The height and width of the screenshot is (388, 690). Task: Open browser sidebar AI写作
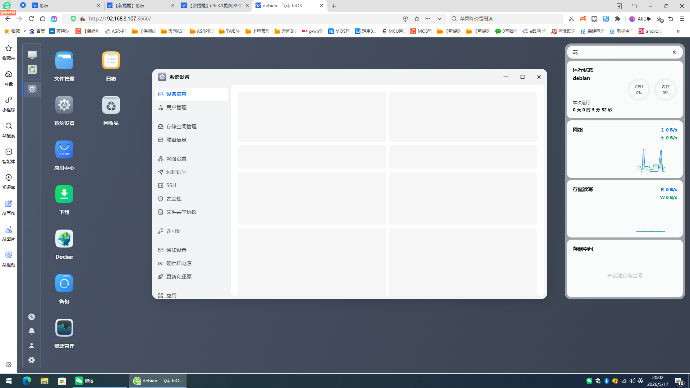[9, 208]
